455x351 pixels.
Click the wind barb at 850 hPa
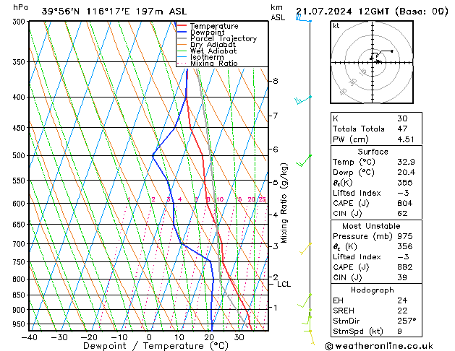click(x=304, y=301)
